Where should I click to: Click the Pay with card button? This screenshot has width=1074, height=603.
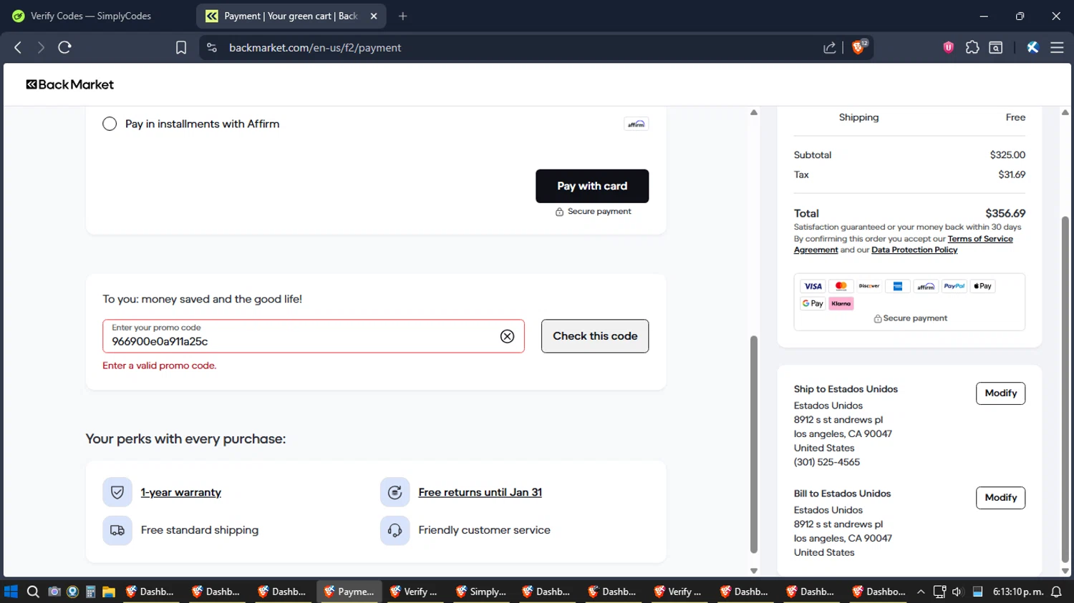pos(592,186)
